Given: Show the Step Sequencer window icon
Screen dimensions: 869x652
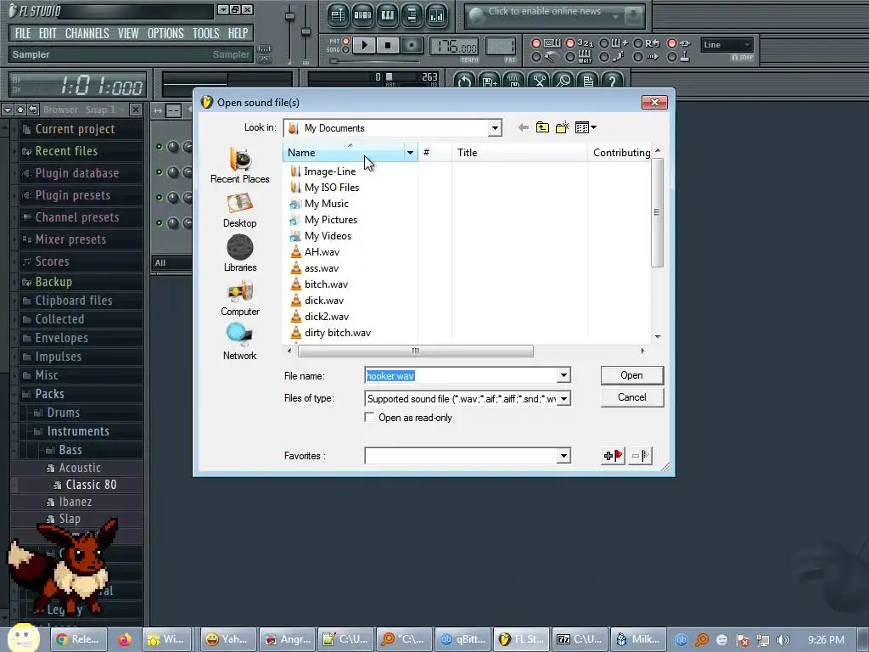Looking at the screenshot, I should point(362,15).
